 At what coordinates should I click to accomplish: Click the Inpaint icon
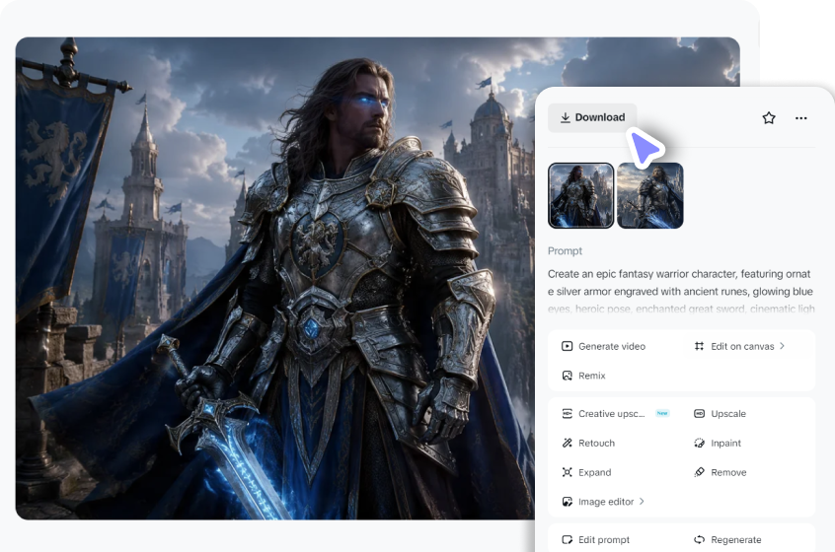(x=699, y=443)
